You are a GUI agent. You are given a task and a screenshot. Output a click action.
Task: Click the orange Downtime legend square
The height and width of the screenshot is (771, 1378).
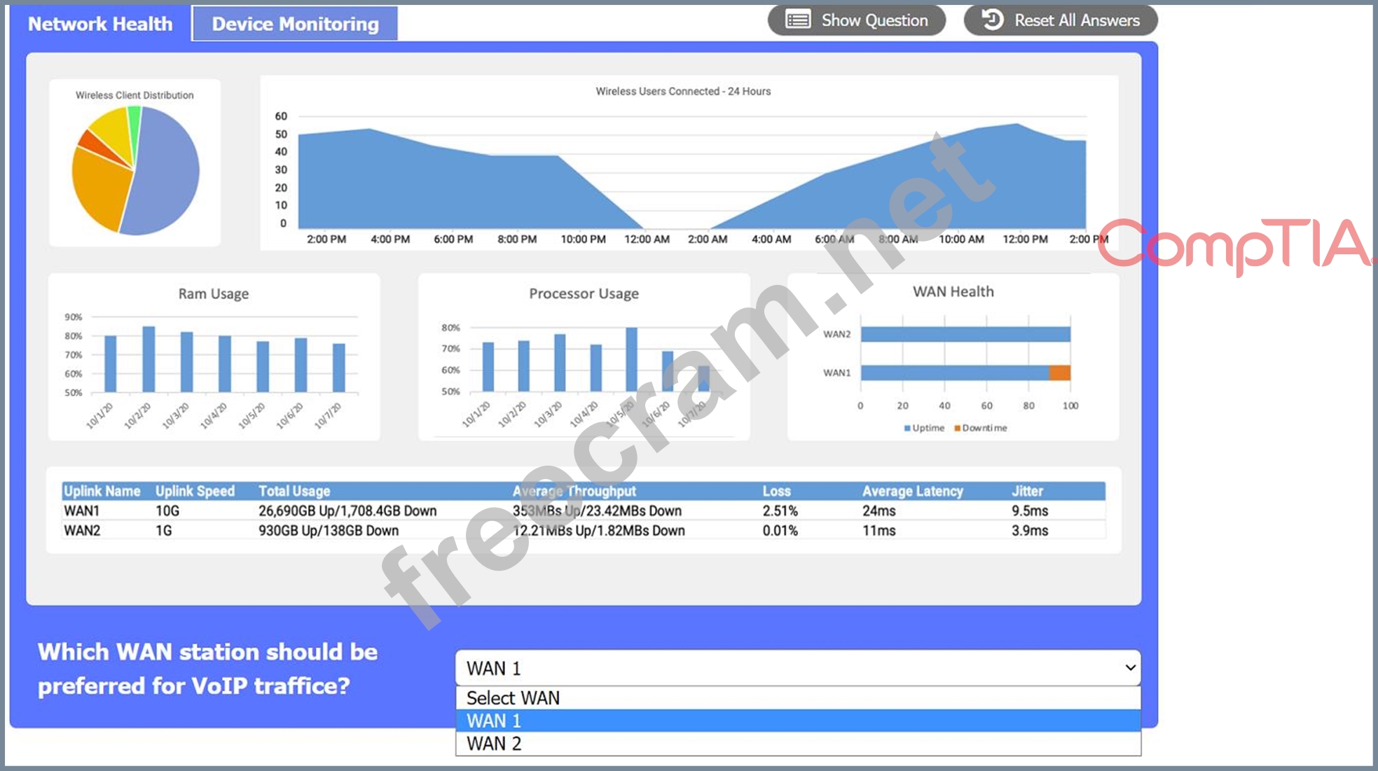[957, 428]
